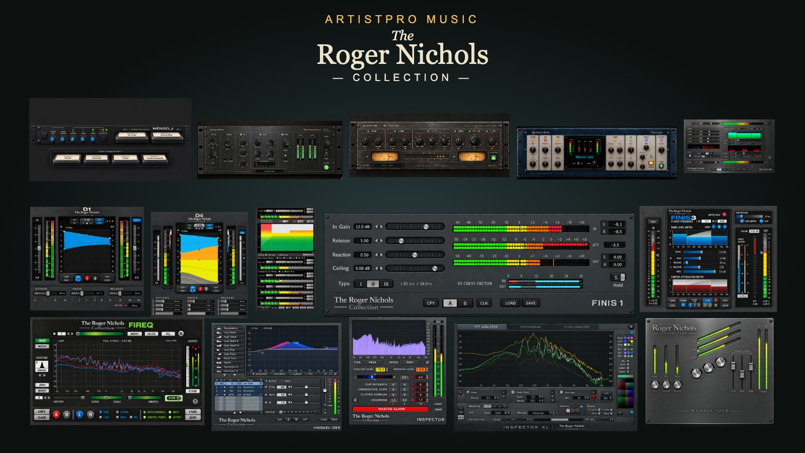This screenshot has width=805, height=453.
Task: Pick Notch filter in Uniquel-izer
Action: click(230, 362)
